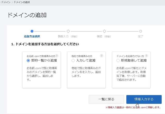
Task: Click the blue circle marker above 追加方法選択
Action: (32, 31)
